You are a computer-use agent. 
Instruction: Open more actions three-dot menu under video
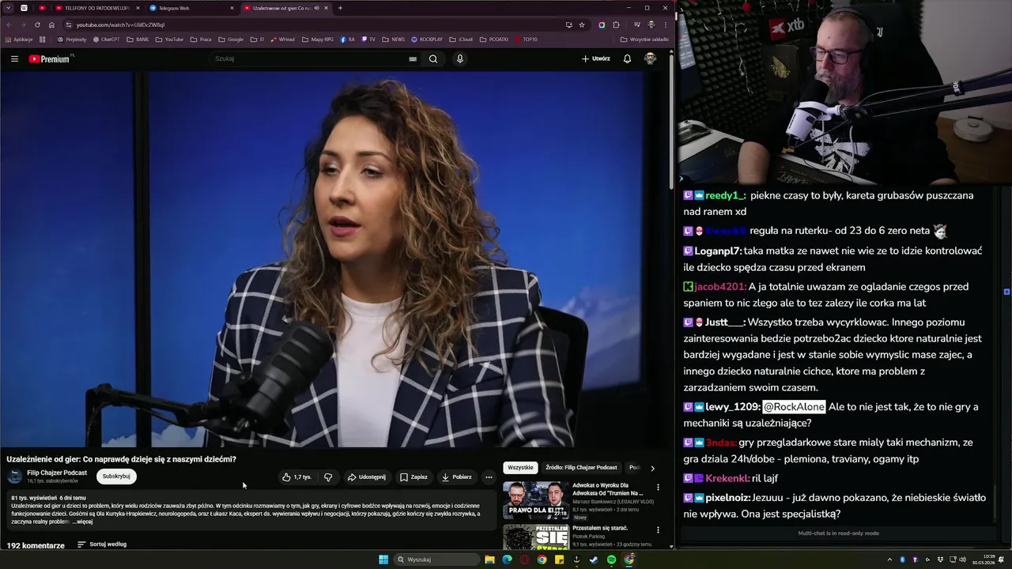[489, 477]
